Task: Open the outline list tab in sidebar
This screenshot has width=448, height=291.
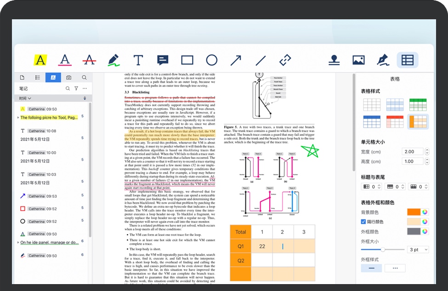Action: click(x=37, y=78)
